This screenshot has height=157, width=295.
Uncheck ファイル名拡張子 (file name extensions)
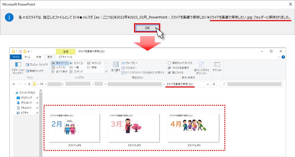pyautogui.click(x=169, y=68)
